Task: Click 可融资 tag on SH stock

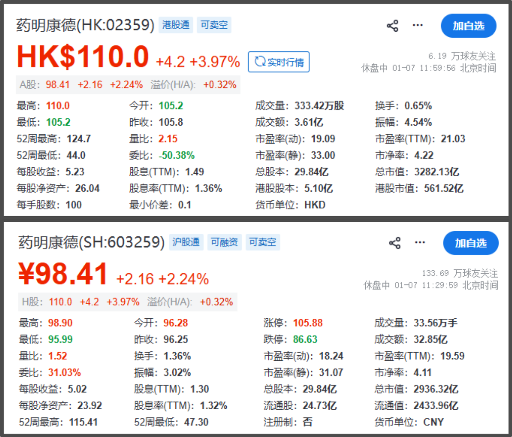Action: pyautogui.click(x=224, y=242)
